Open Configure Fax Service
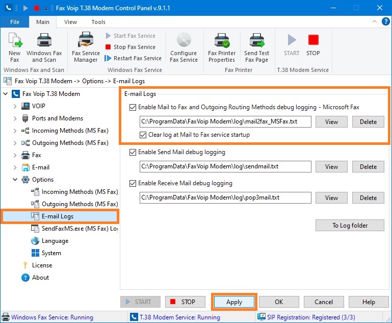The image size is (392, 323). (184, 47)
